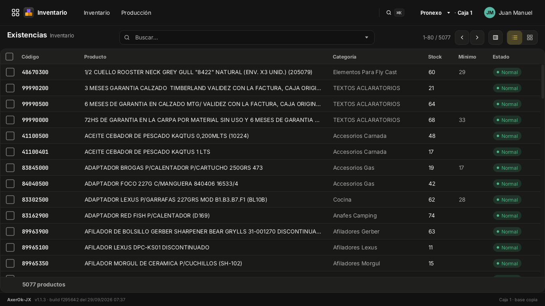Open global search magnifier icon in top bar
This screenshot has width=545, height=306.
pos(389,13)
